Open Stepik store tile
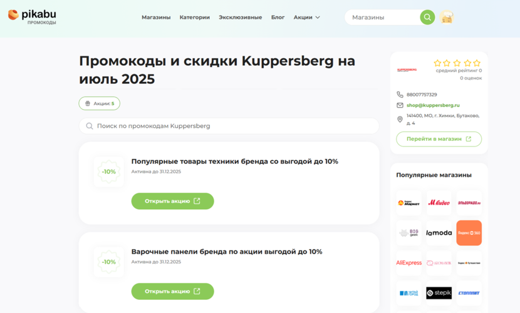This screenshot has width=520, height=313. (x=439, y=293)
